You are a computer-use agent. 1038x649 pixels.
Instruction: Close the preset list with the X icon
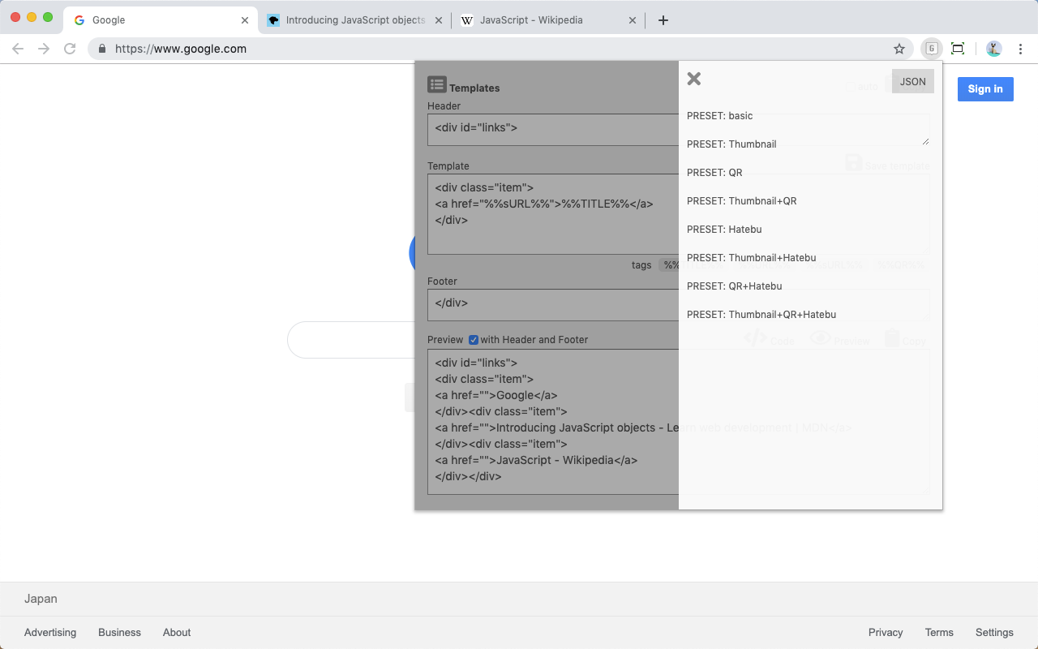693,79
